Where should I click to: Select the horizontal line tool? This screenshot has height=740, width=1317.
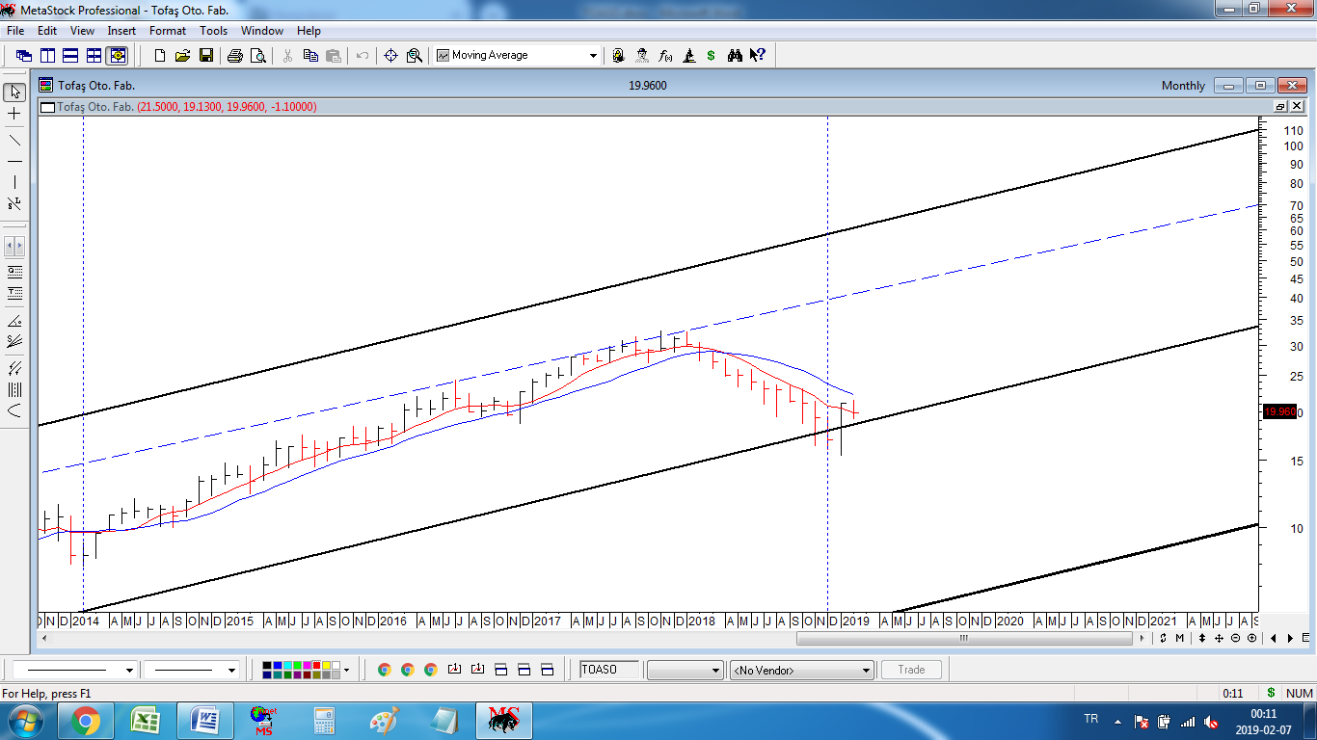14,161
